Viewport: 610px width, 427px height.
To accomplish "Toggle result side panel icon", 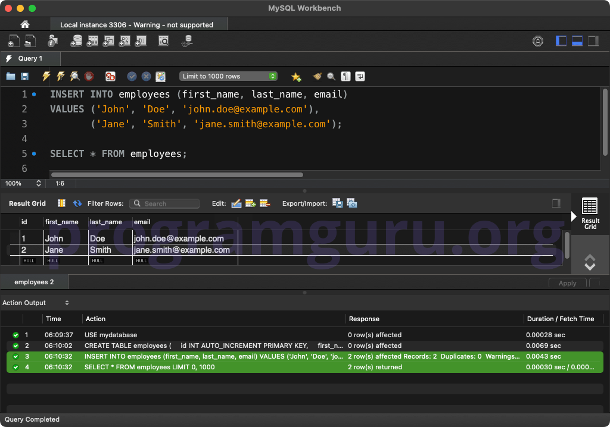I will [x=556, y=203].
